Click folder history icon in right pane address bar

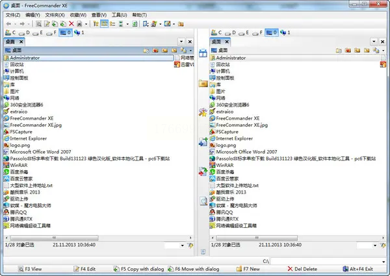339,51
